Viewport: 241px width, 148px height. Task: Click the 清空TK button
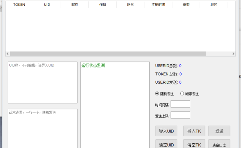(x=194, y=144)
